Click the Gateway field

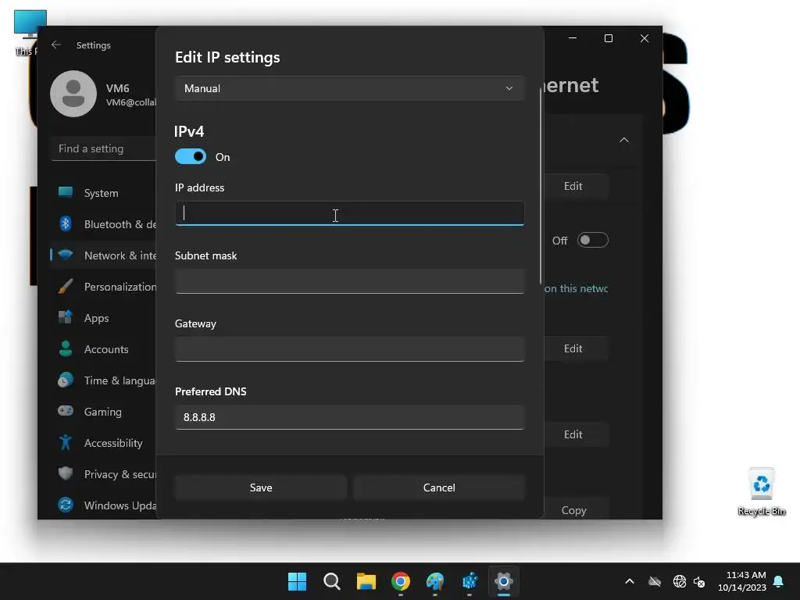[x=349, y=349]
